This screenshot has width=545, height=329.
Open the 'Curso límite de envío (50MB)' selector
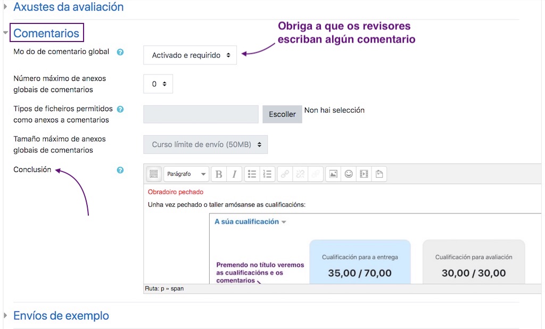[x=204, y=144]
